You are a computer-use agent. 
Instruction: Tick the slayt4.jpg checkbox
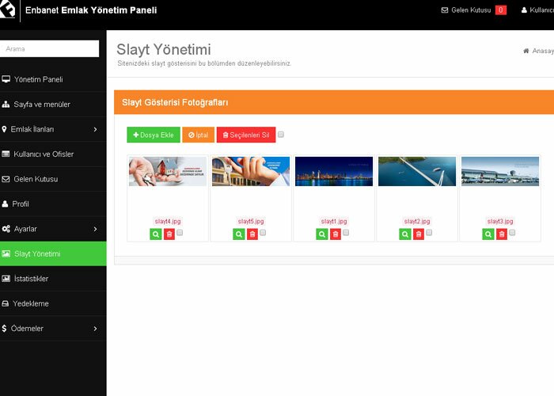[x=180, y=233]
